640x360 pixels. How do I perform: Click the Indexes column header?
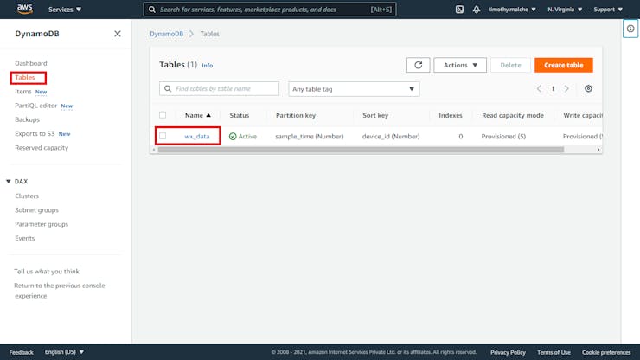pos(451,116)
